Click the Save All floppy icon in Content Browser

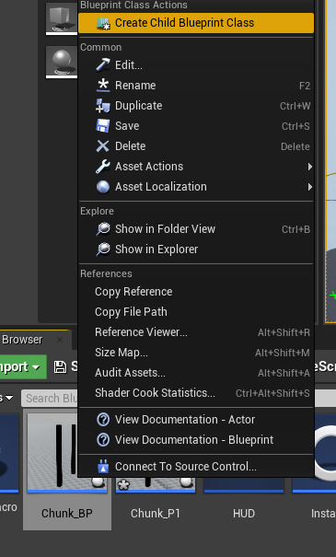tap(60, 367)
